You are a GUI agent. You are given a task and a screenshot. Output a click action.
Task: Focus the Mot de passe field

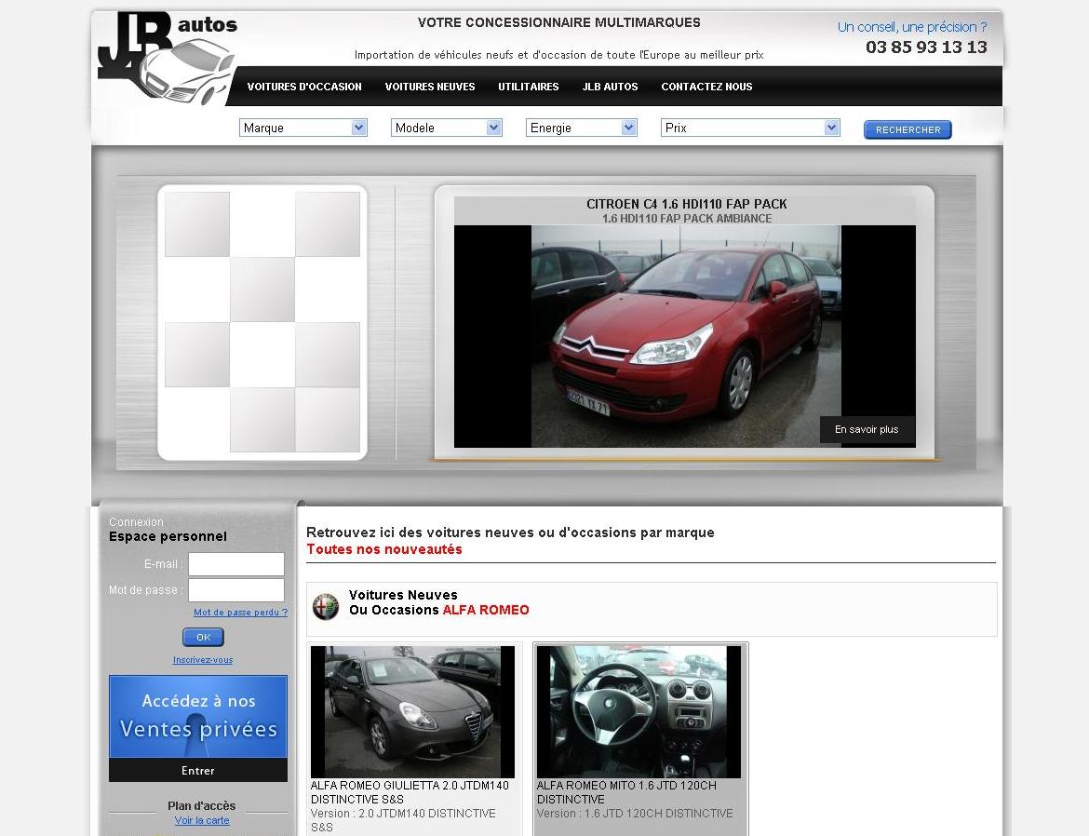[x=236, y=590]
